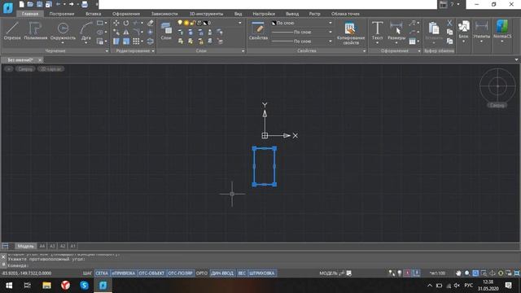Open the Вставка ribbon tab
Viewport: 521px width, 293px height.
pos(94,14)
